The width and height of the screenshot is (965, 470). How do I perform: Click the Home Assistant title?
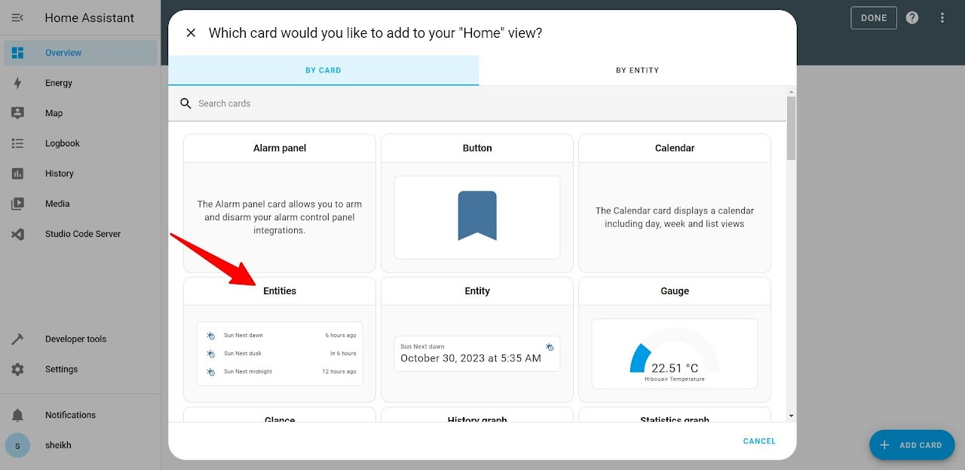[x=89, y=18]
